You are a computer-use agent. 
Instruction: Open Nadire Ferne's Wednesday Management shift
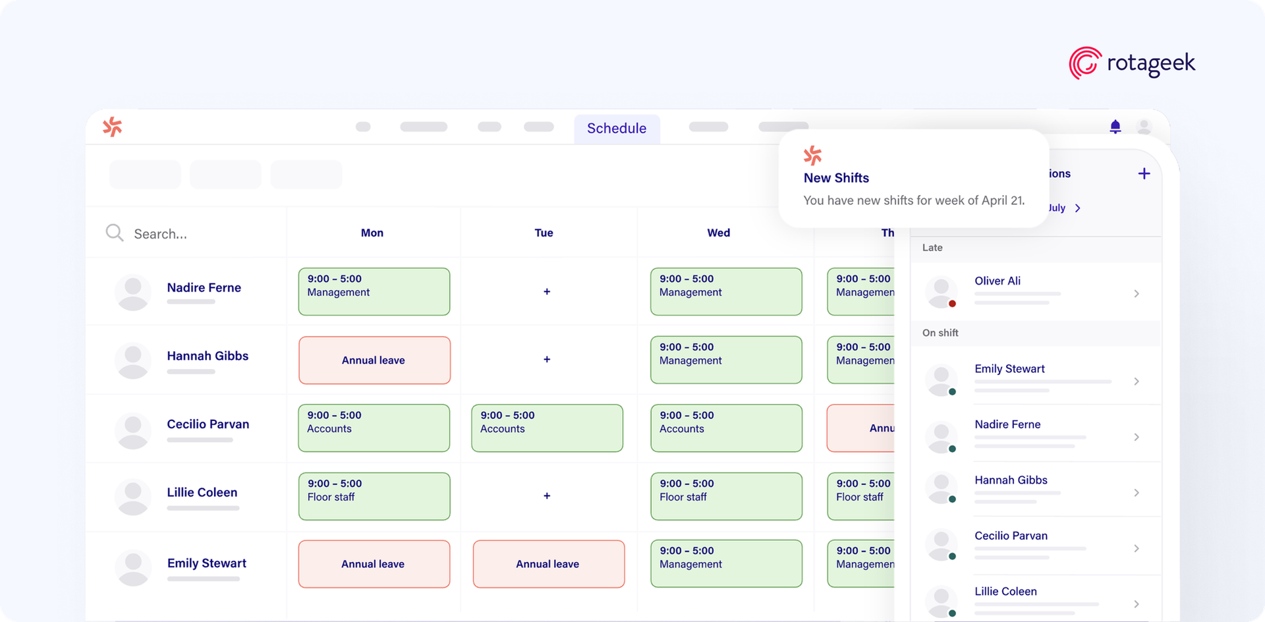tap(726, 291)
